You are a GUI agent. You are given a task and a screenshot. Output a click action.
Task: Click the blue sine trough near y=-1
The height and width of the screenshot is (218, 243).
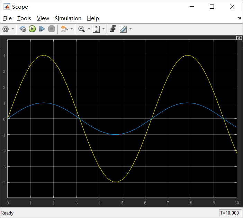(x=116, y=134)
